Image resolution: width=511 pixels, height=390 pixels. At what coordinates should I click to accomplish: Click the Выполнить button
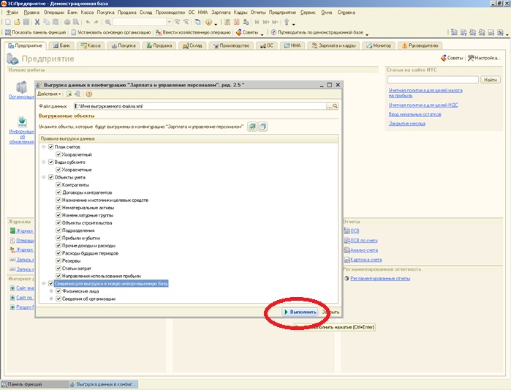click(300, 312)
